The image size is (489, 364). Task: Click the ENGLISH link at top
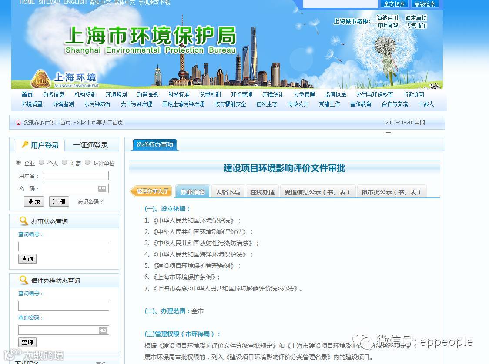click(x=75, y=2)
